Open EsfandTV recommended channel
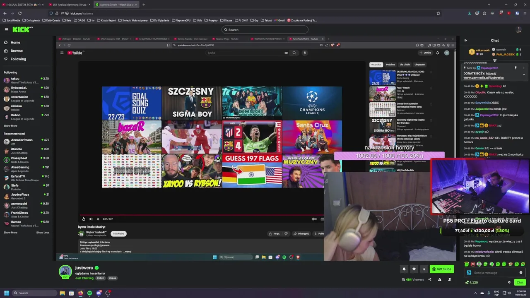Image resolution: width=530 pixels, height=298 pixels. [26, 178]
